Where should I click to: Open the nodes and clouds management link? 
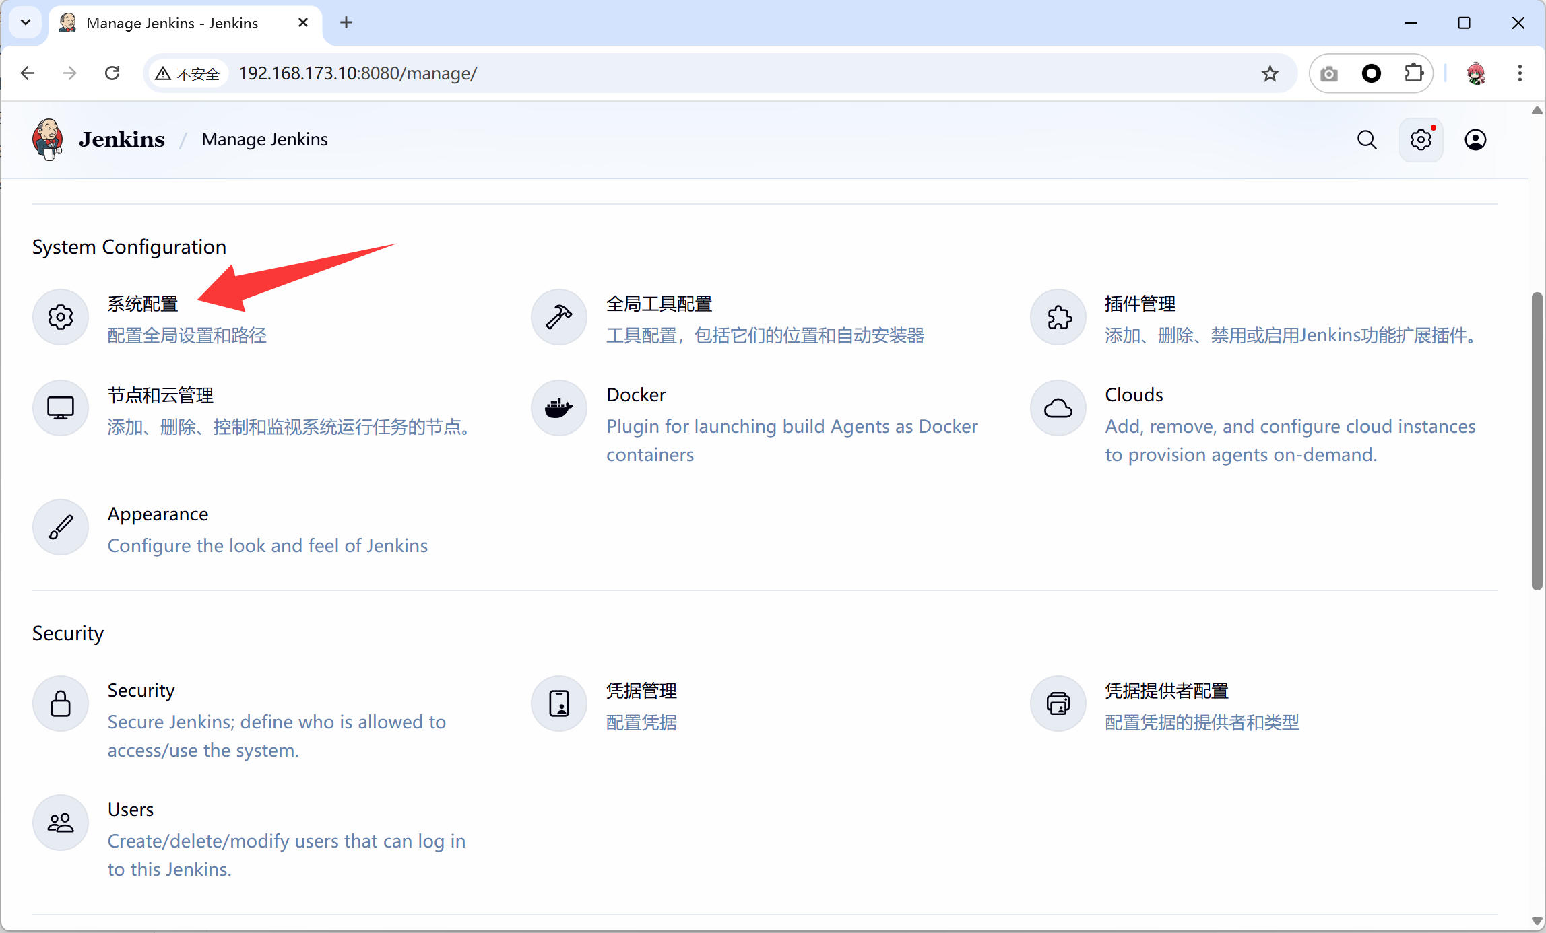(x=160, y=395)
